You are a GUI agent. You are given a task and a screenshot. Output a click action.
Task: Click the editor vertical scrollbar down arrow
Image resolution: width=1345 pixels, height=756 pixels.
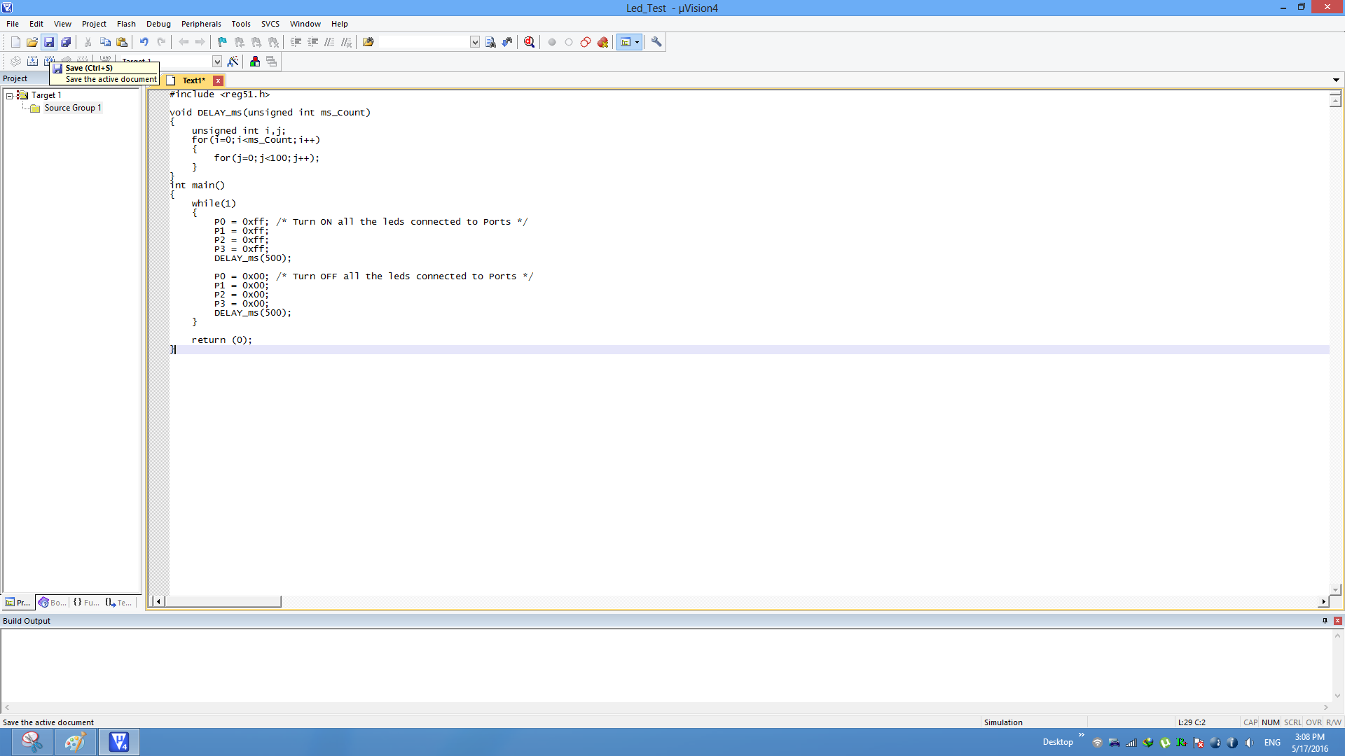point(1335,590)
